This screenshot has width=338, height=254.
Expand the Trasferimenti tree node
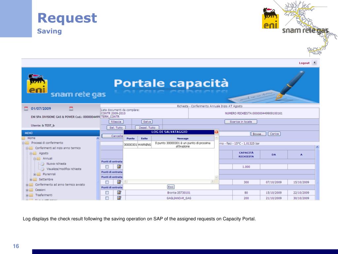(27, 195)
